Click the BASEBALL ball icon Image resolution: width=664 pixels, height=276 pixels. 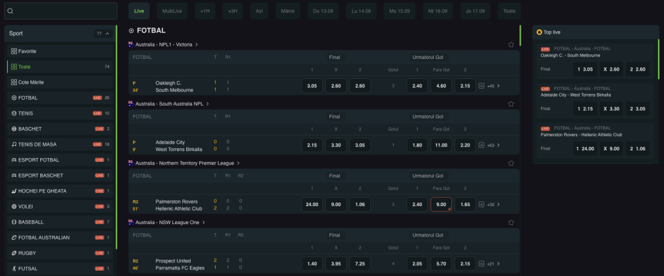point(14,222)
